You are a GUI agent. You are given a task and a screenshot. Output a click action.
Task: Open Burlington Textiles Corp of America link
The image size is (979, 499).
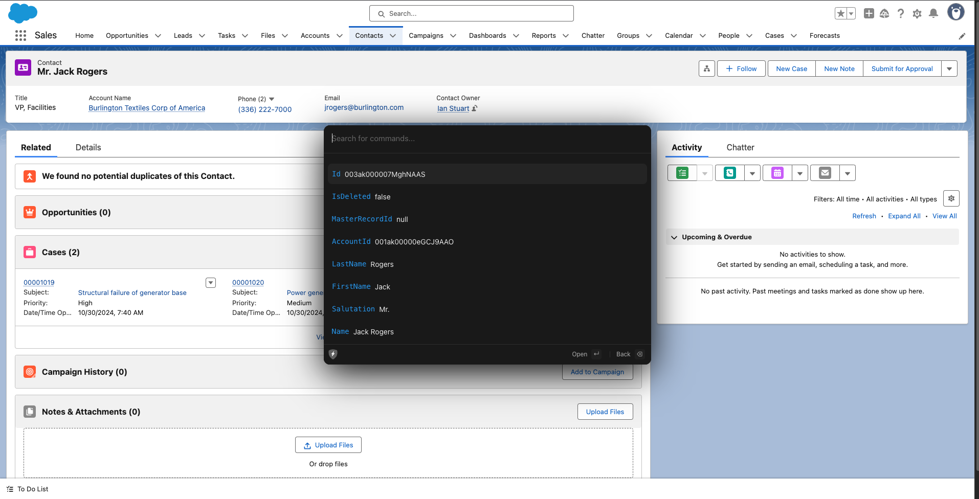pos(147,108)
